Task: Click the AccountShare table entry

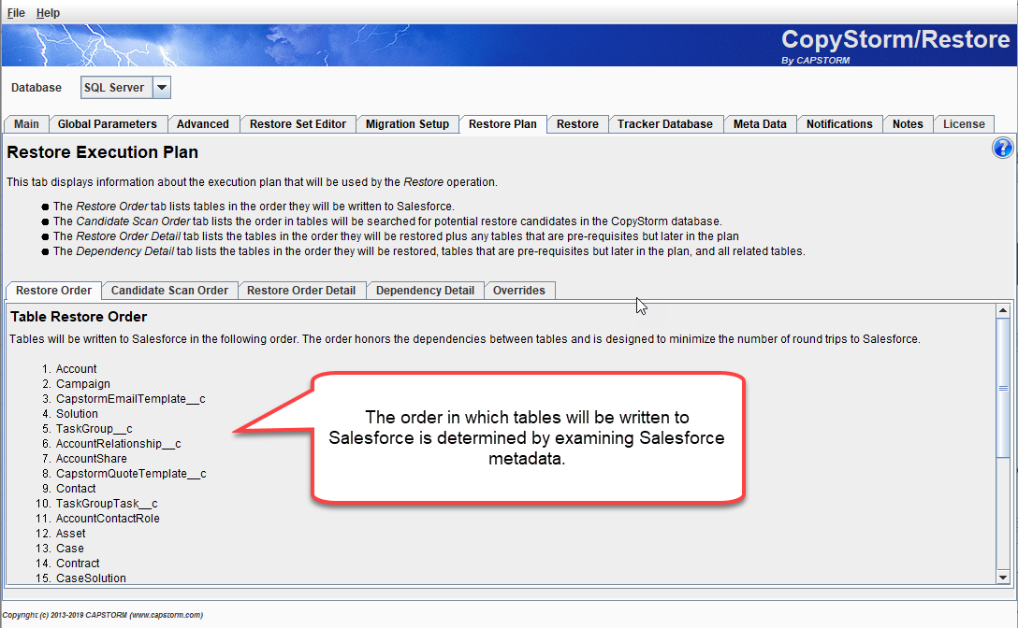Action: click(92, 459)
